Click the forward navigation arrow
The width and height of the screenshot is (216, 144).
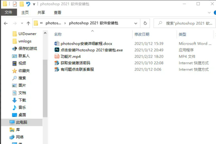pos(15,24)
